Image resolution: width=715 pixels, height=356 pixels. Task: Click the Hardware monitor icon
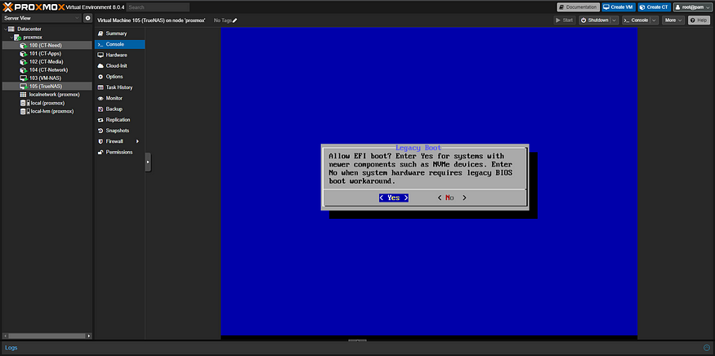click(101, 56)
